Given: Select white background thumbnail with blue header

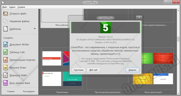Looking at the screenshot, I should click(163, 79).
